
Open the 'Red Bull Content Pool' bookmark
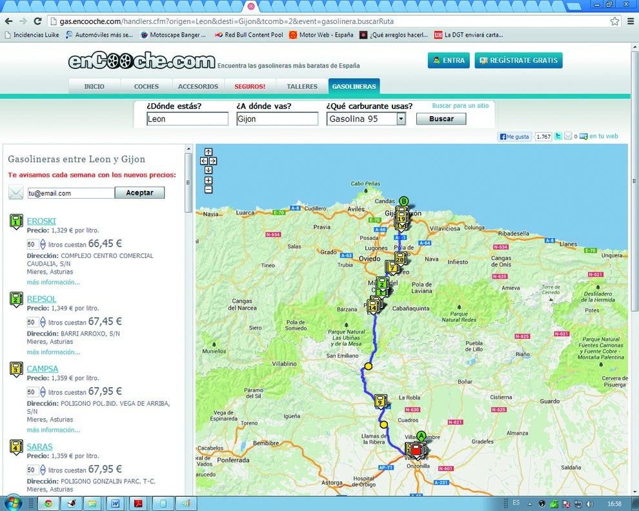(249, 35)
